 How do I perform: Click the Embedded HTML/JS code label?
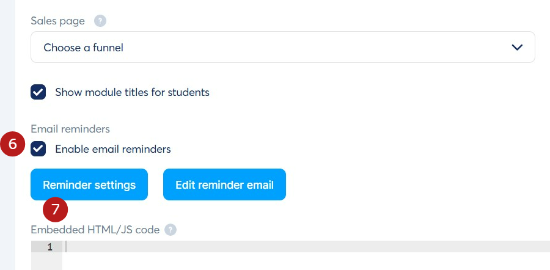coord(95,230)
